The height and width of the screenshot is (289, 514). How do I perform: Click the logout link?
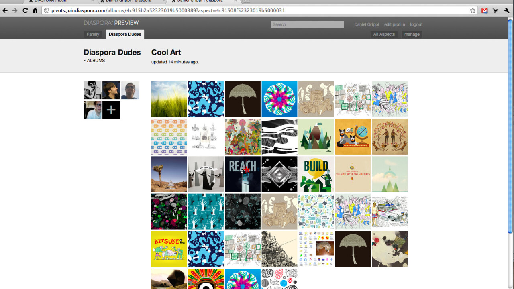click(x=416, y=24)
